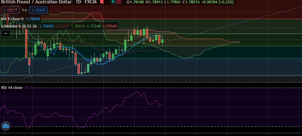
Task: Select the MA 9 close indicator legend
Action: click(12, 19)
